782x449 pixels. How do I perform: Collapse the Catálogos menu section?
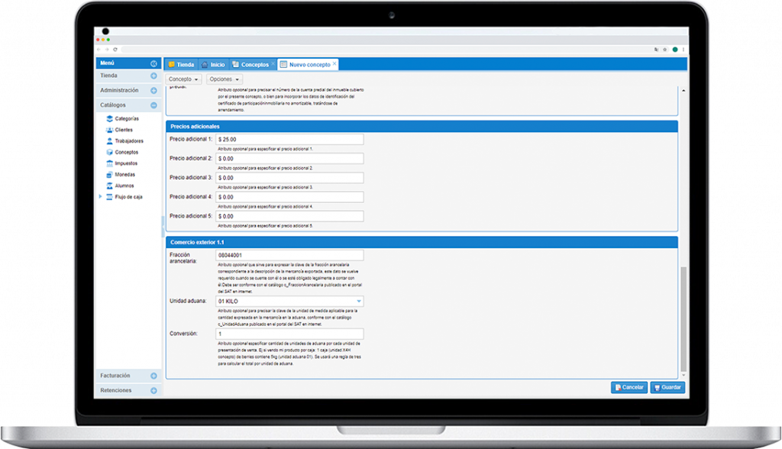pos(153,105)
